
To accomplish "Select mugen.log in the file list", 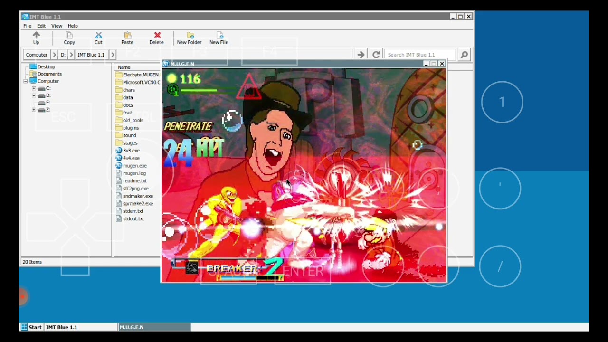I will [x=131, y=173].
